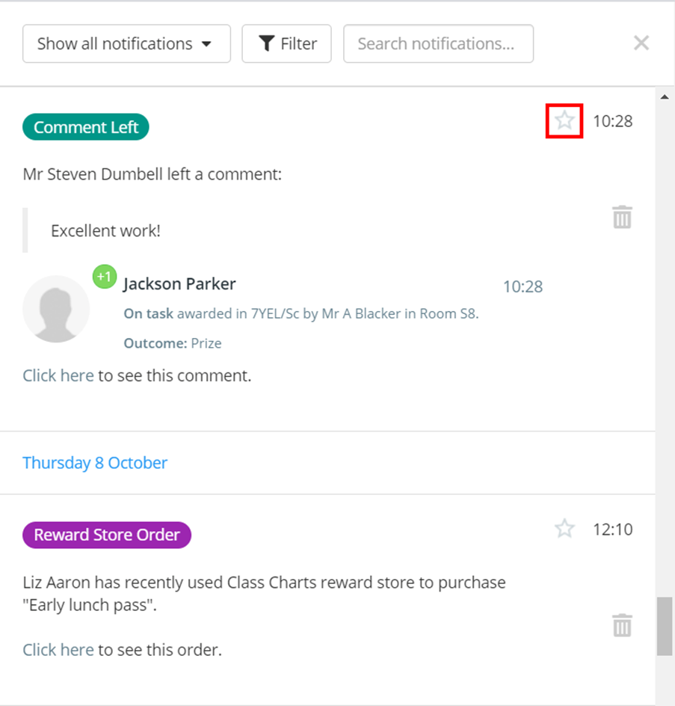Screen dimensions: 675x706
Task: Star the Comment Left notification
Action: click(564, 120)
